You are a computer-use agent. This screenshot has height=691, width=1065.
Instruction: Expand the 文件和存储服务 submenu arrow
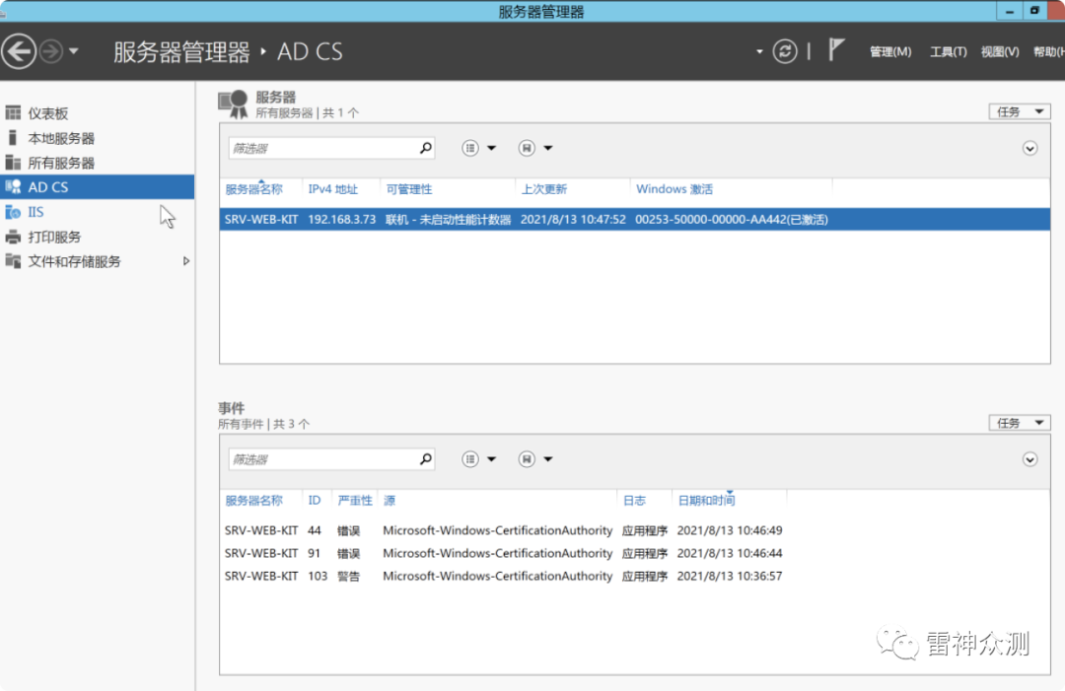pos(186,261)
